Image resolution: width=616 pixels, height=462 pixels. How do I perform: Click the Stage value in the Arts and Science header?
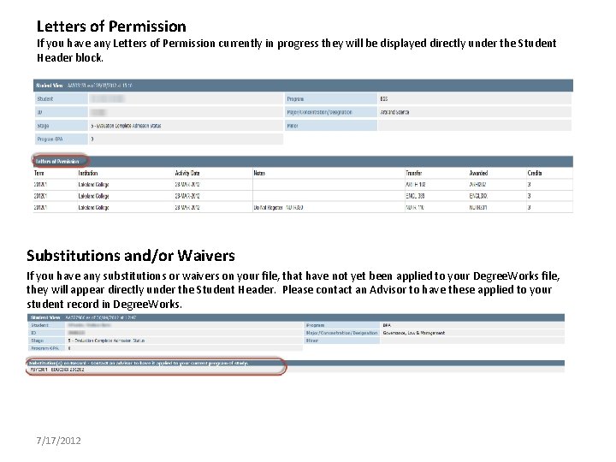(126, 126)
